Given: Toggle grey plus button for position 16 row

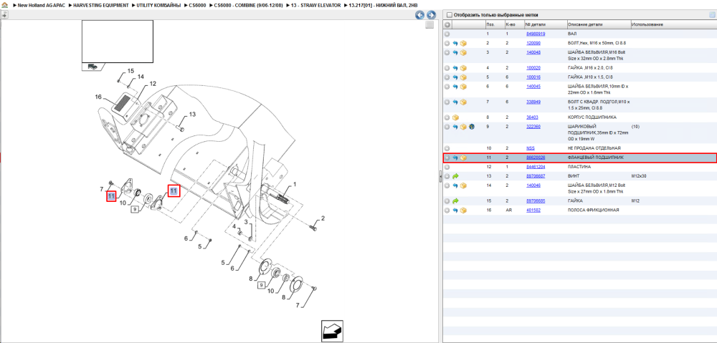Looking at the screenshot, I should point(447,210).
